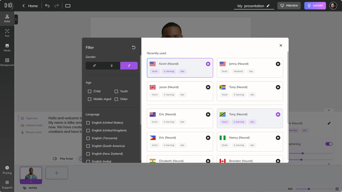Select the all-genders filter button

point(129,66)
